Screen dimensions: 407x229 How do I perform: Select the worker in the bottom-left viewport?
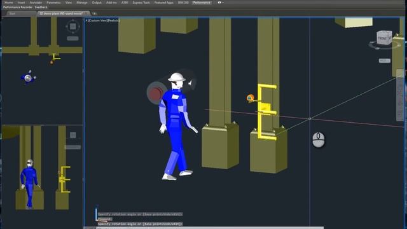[30, 184]
